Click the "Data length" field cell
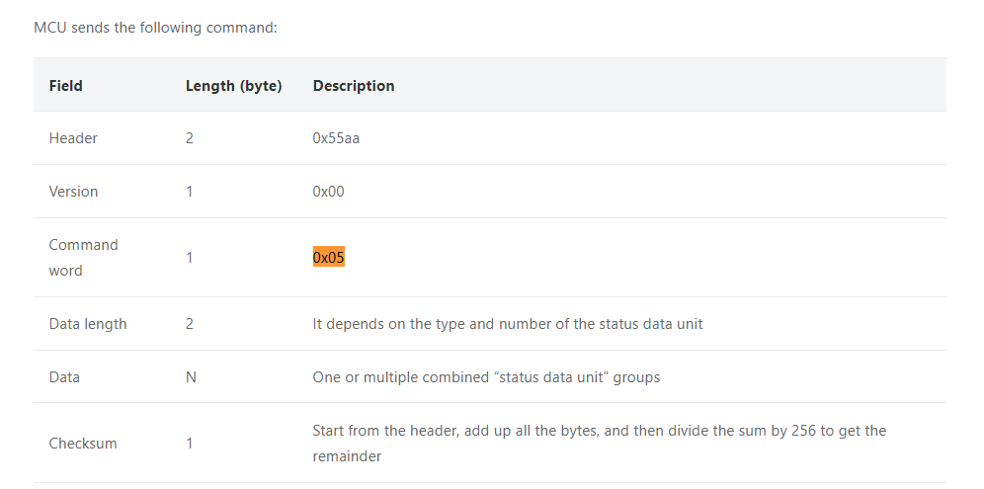Viewport: 984px width, 489px height. (88, 324)
